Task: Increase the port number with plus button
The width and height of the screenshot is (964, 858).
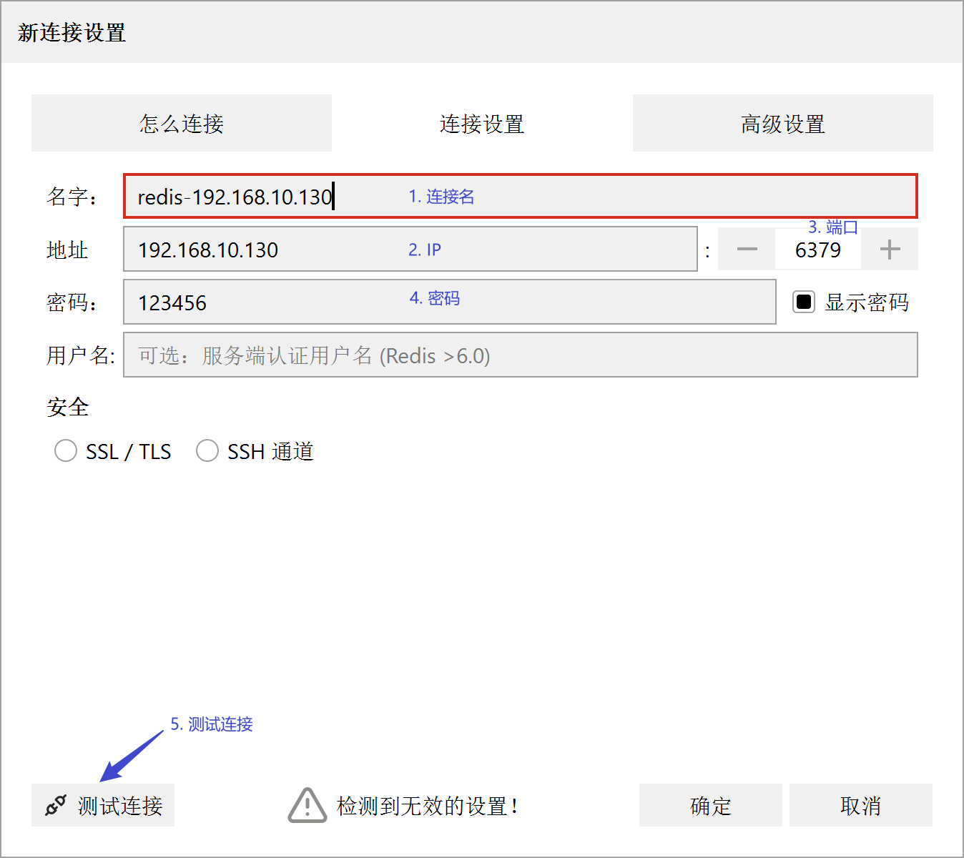Action: point(890,250)
